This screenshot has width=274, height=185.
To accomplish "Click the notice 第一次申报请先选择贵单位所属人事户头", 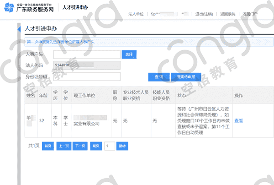I will (61, 42).
